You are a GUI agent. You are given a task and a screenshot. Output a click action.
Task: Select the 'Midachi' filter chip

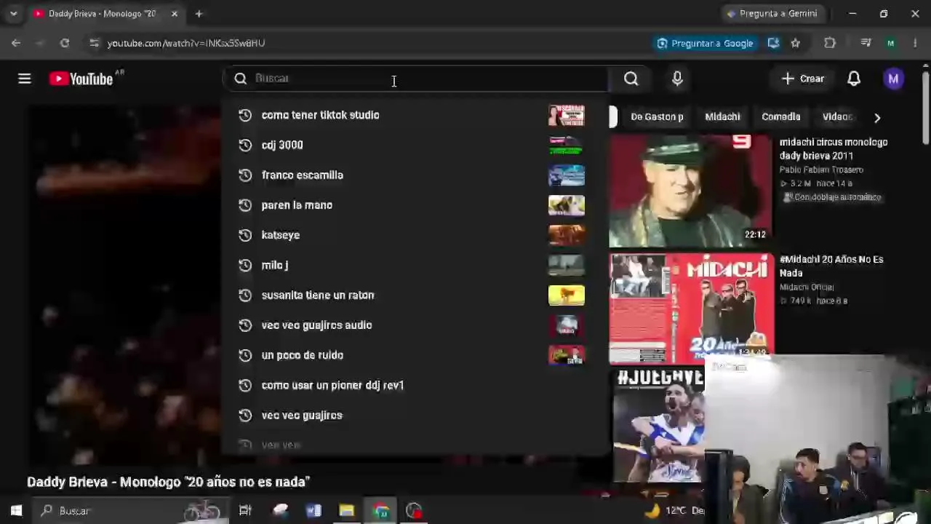point(722,116)
